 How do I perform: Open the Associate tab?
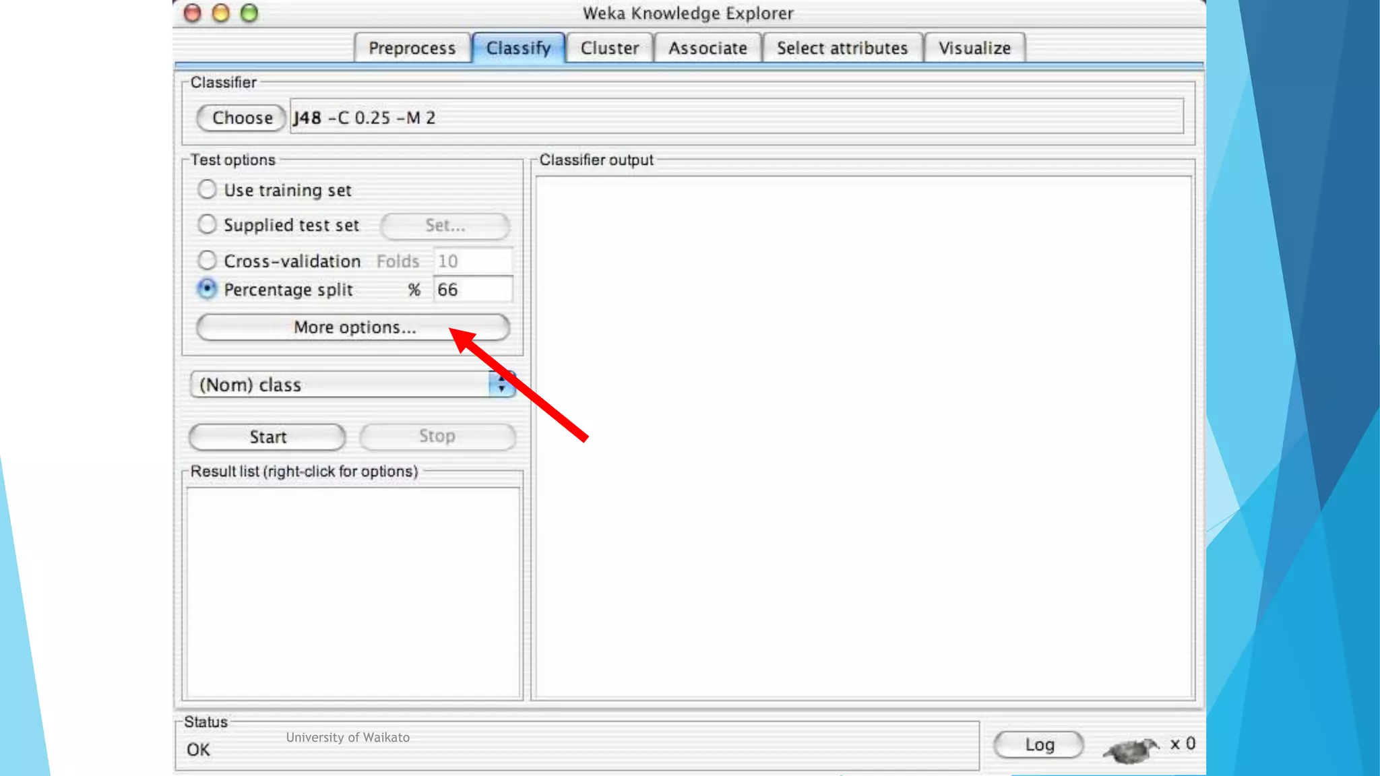tap(708, 48)
